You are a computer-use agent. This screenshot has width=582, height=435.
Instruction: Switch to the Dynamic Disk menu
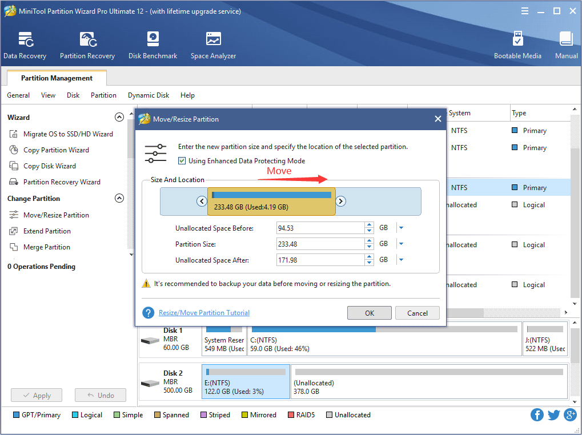point(148,95)
